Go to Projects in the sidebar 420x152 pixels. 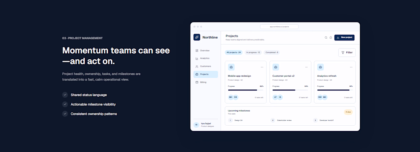click(x=205, y=74)
